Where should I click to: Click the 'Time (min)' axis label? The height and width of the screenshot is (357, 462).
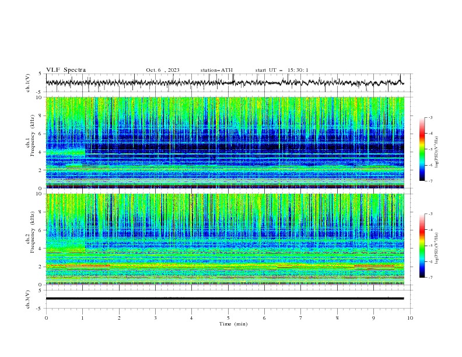[233, 324]
